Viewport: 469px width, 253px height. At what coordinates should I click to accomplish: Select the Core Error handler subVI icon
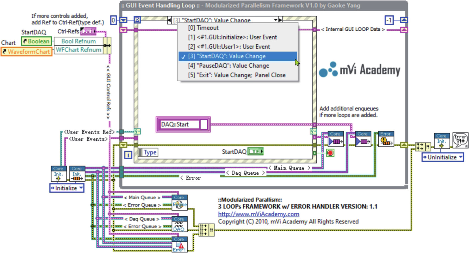(180, 245)
